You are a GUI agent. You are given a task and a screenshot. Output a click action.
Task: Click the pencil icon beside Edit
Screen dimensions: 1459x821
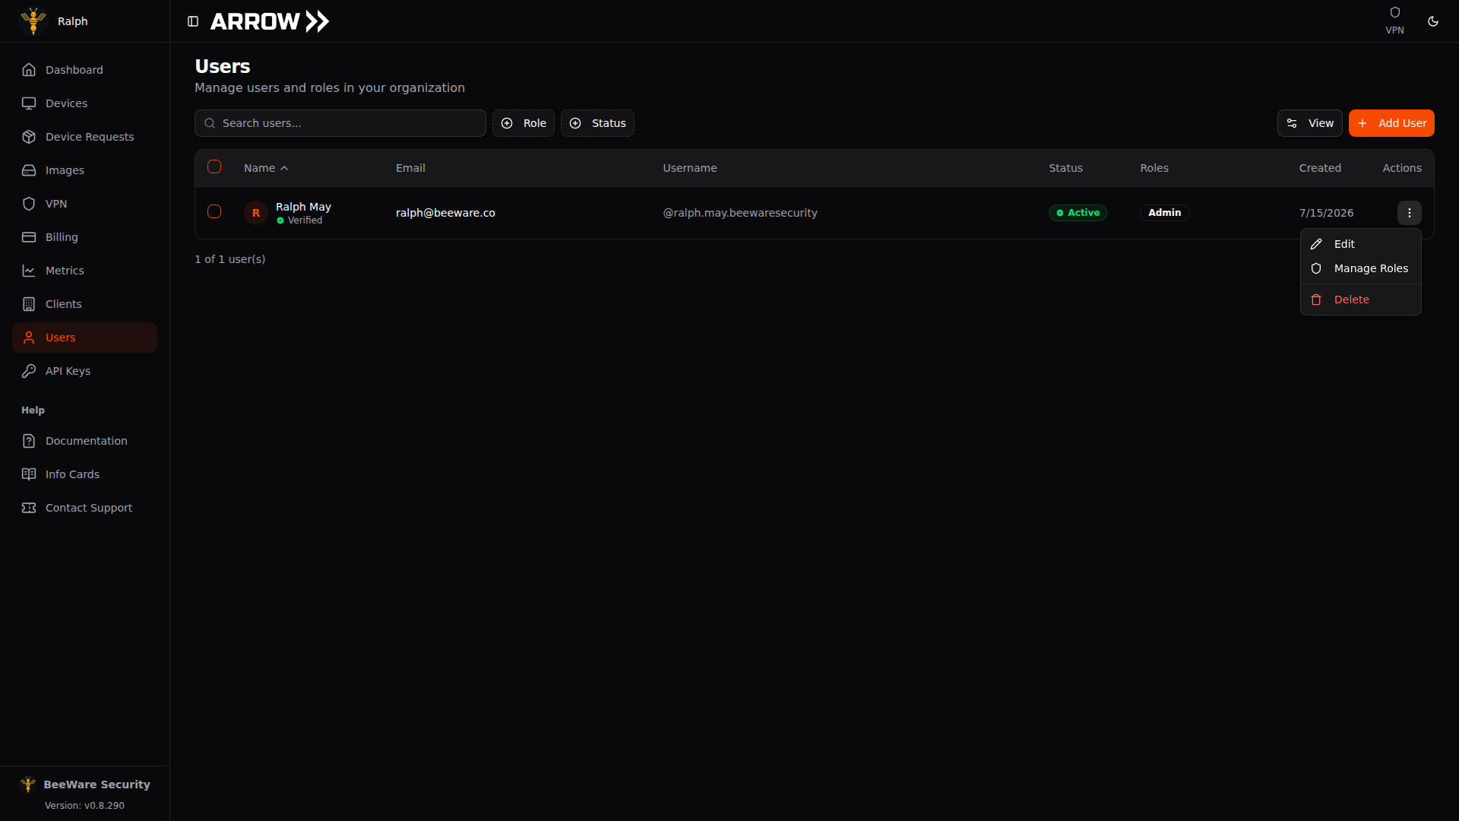coord(1316,244)
